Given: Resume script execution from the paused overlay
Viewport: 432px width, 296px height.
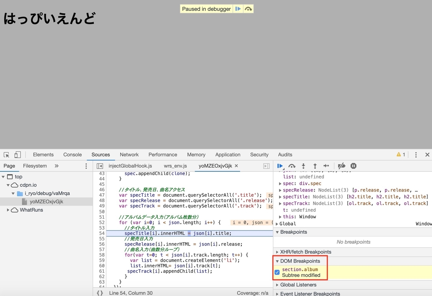Looking at the screenshot, I should pos(238,9).
